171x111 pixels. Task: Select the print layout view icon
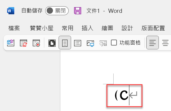[x=65, y=43]
